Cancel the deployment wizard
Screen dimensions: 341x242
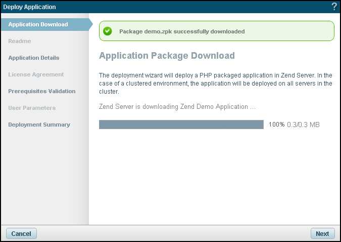pyautogui.click(x=21, y=233)
